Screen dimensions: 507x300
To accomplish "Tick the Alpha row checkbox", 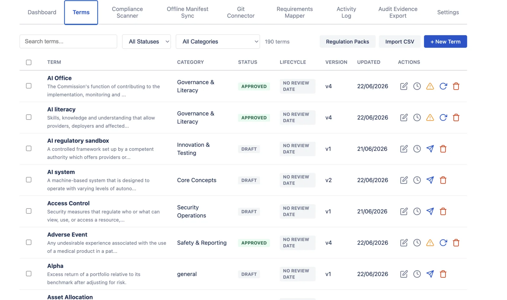I will pos(29,274).
